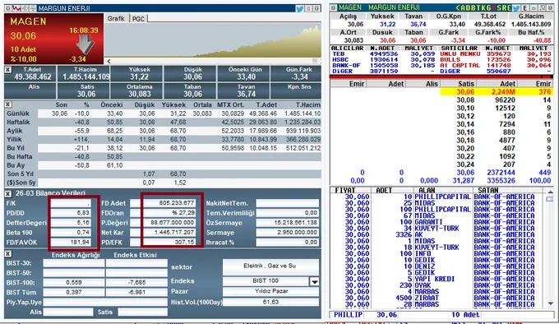The image size is (559, 324).
Task: Click the Sermaye value 2.950.000.000
Action: (288, 233)
